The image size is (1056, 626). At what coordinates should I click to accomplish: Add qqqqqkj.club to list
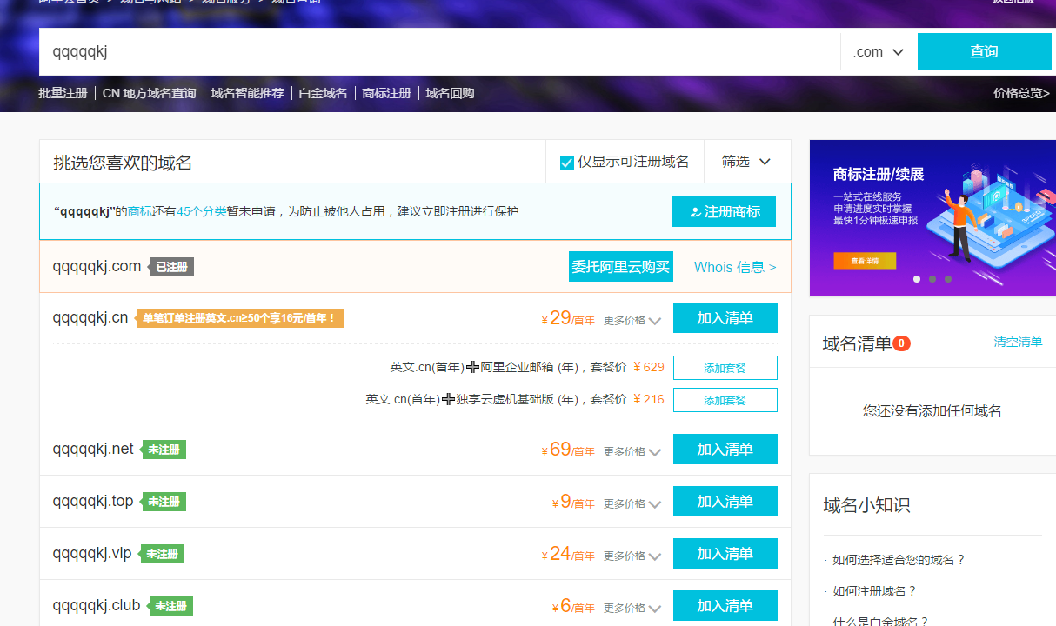(x=725, y=606)
